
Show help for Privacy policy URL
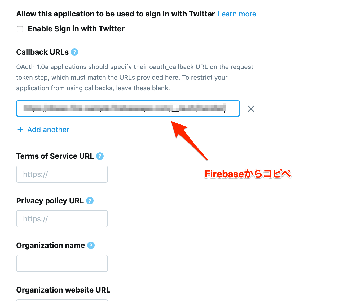(90, 201)
